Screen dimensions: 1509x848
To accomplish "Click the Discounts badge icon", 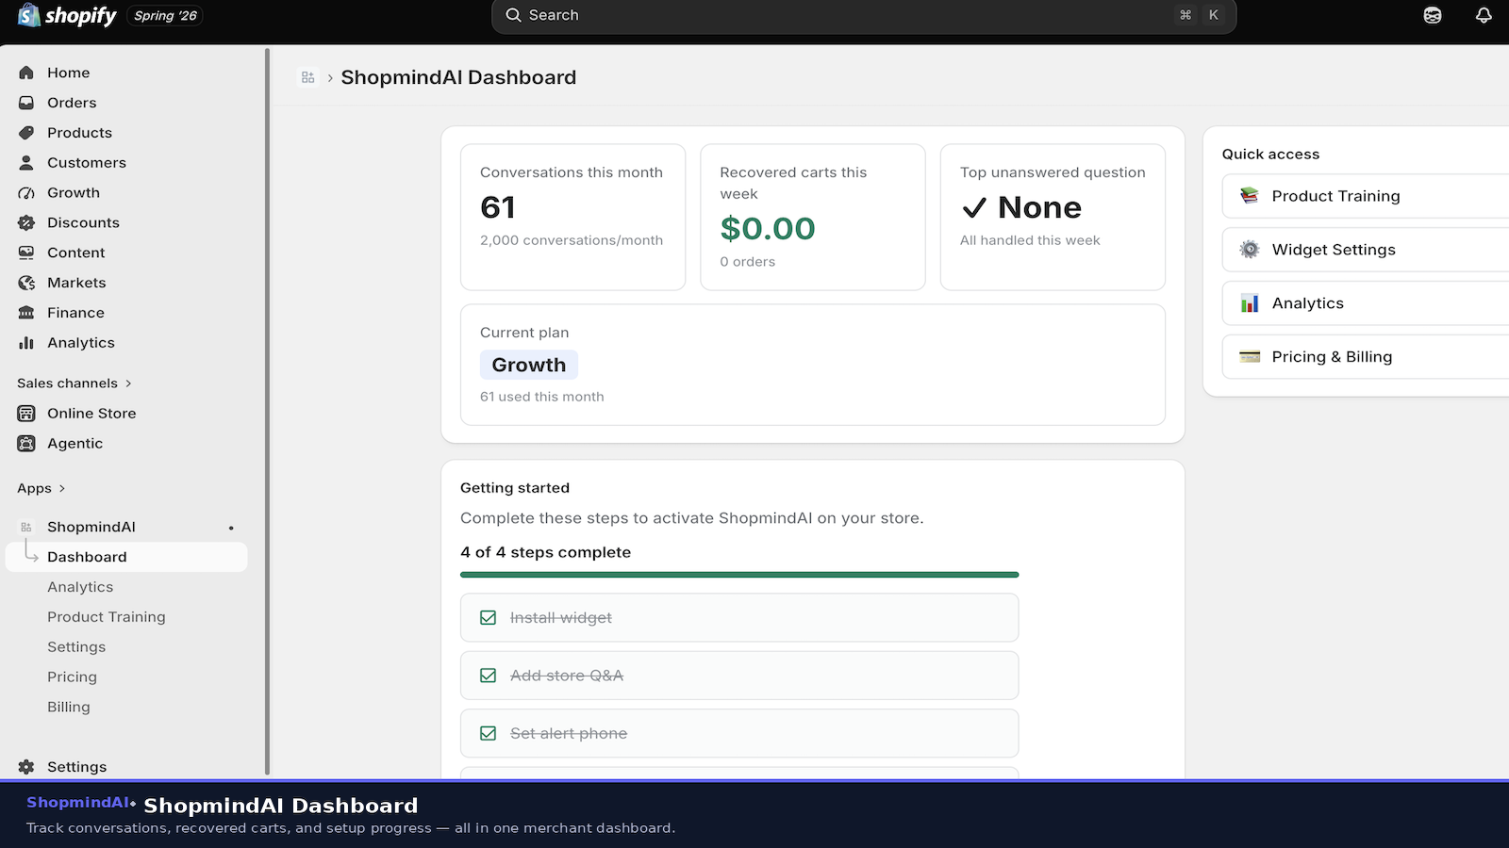I will (26, 223).
